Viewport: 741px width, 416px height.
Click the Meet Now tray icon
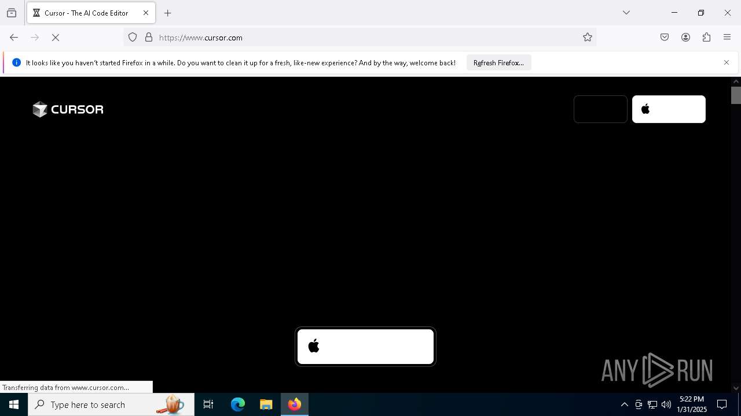639,404
